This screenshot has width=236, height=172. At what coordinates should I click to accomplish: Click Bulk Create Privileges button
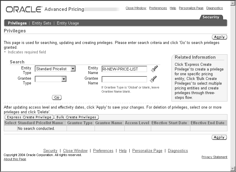(76, 117)
